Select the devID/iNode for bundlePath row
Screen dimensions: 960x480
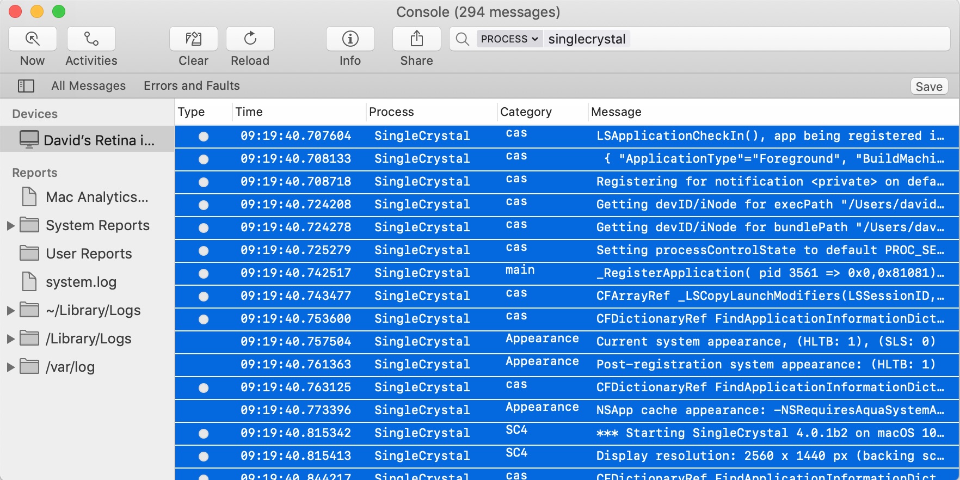pos(567,227)
